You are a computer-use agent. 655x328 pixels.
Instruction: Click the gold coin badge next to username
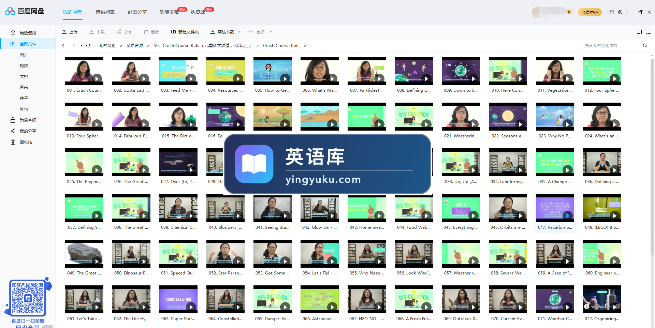click(569, 12)
